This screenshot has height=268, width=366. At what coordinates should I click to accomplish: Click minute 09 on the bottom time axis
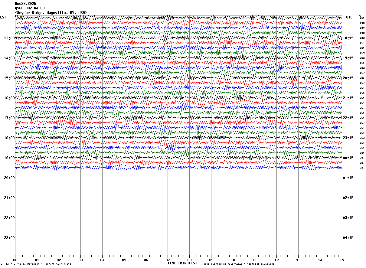click(x=211, y=260)
